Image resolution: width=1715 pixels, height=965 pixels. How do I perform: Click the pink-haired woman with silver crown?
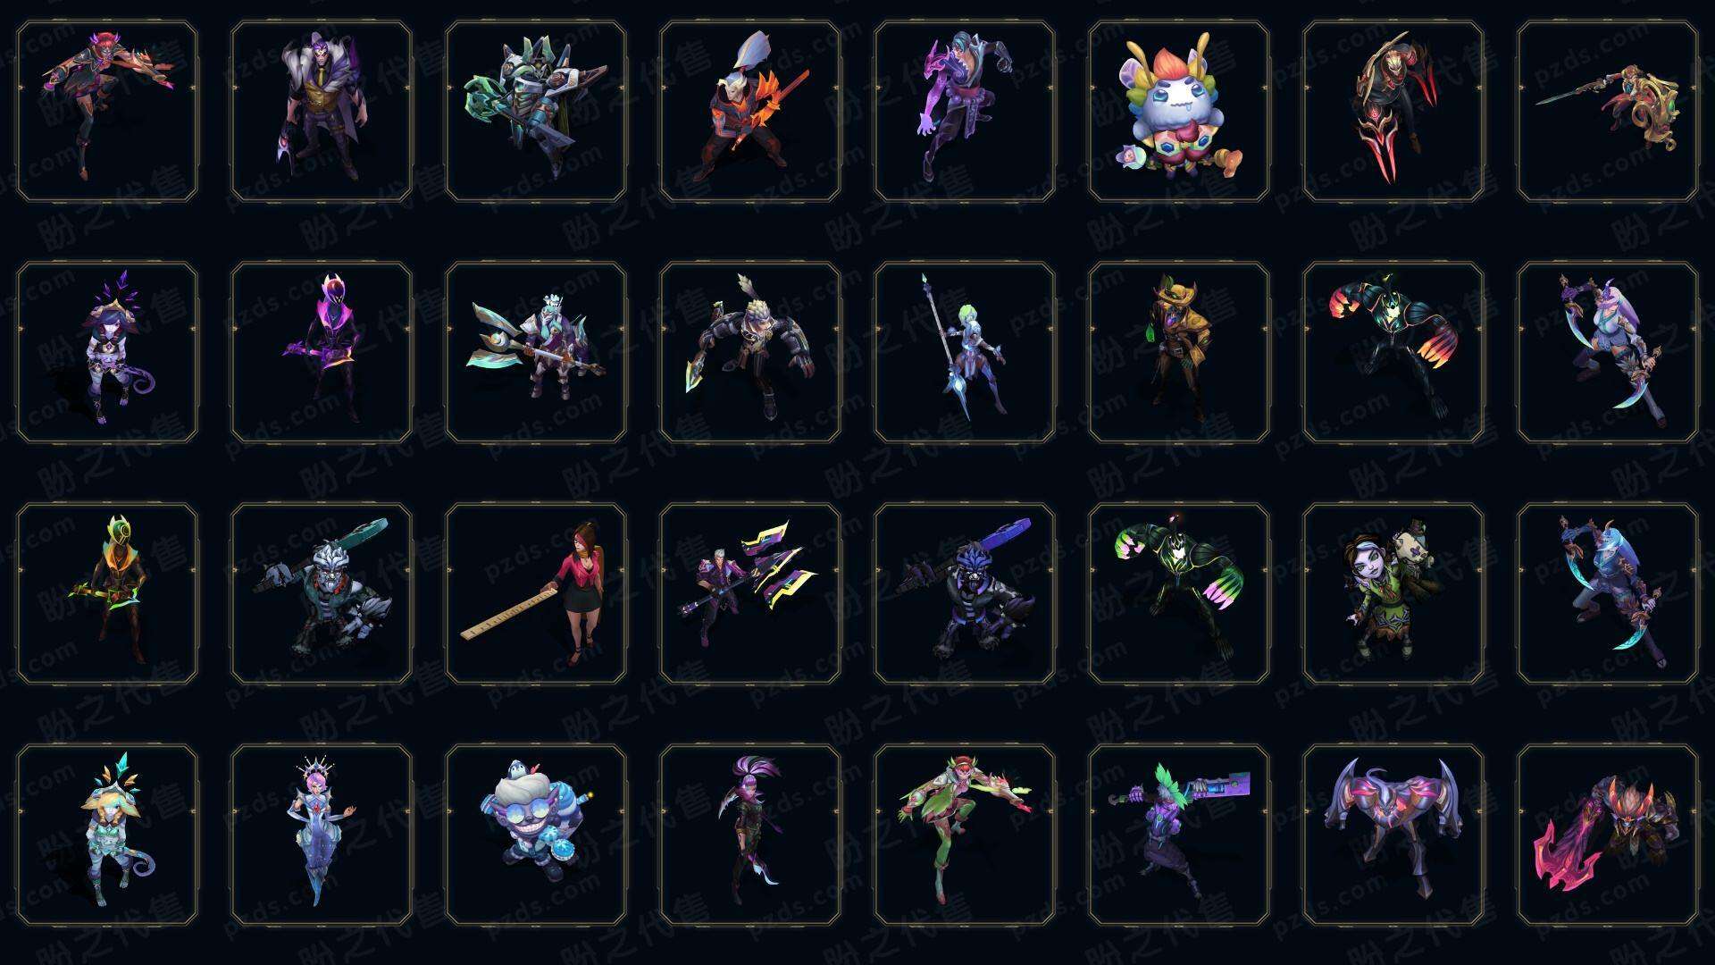322,835
